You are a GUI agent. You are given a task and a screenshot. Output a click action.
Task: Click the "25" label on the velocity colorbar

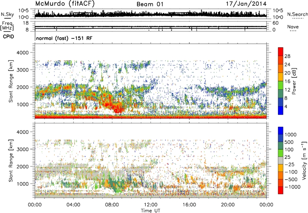pos(287,157)
